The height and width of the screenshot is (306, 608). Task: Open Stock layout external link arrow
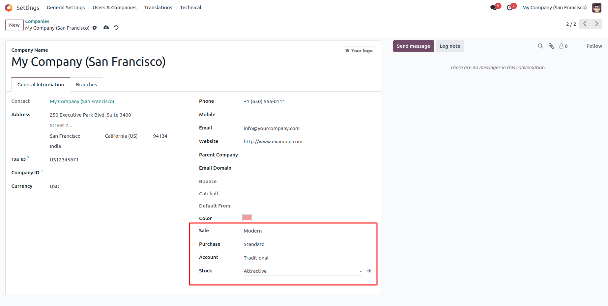click(x=369, y=271)
